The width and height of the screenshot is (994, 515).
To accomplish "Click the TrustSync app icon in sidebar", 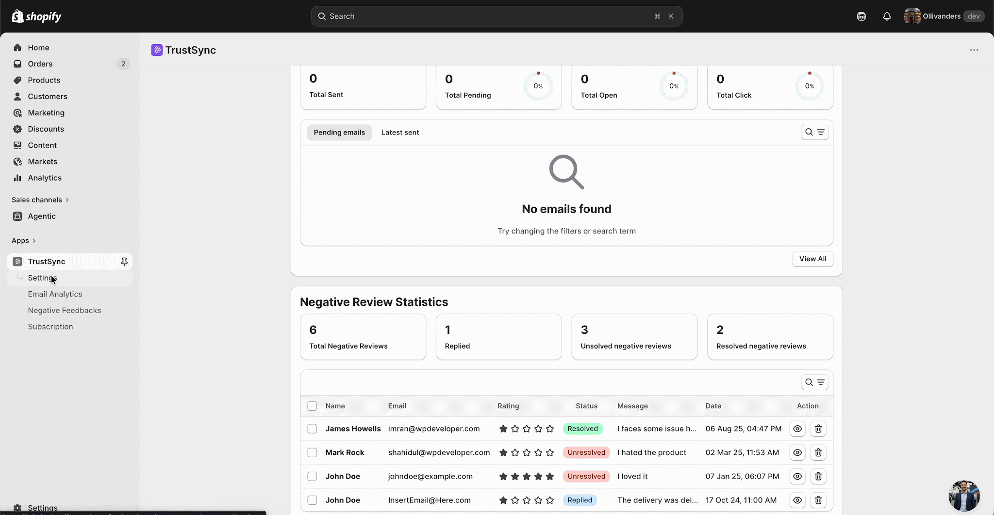I will pyautogui.click(x=17, y=262).
